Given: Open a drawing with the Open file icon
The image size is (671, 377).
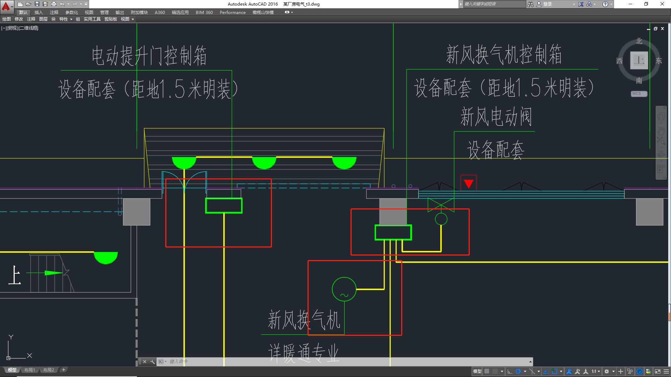Looking at the screenshot, I should click(29, 4).
